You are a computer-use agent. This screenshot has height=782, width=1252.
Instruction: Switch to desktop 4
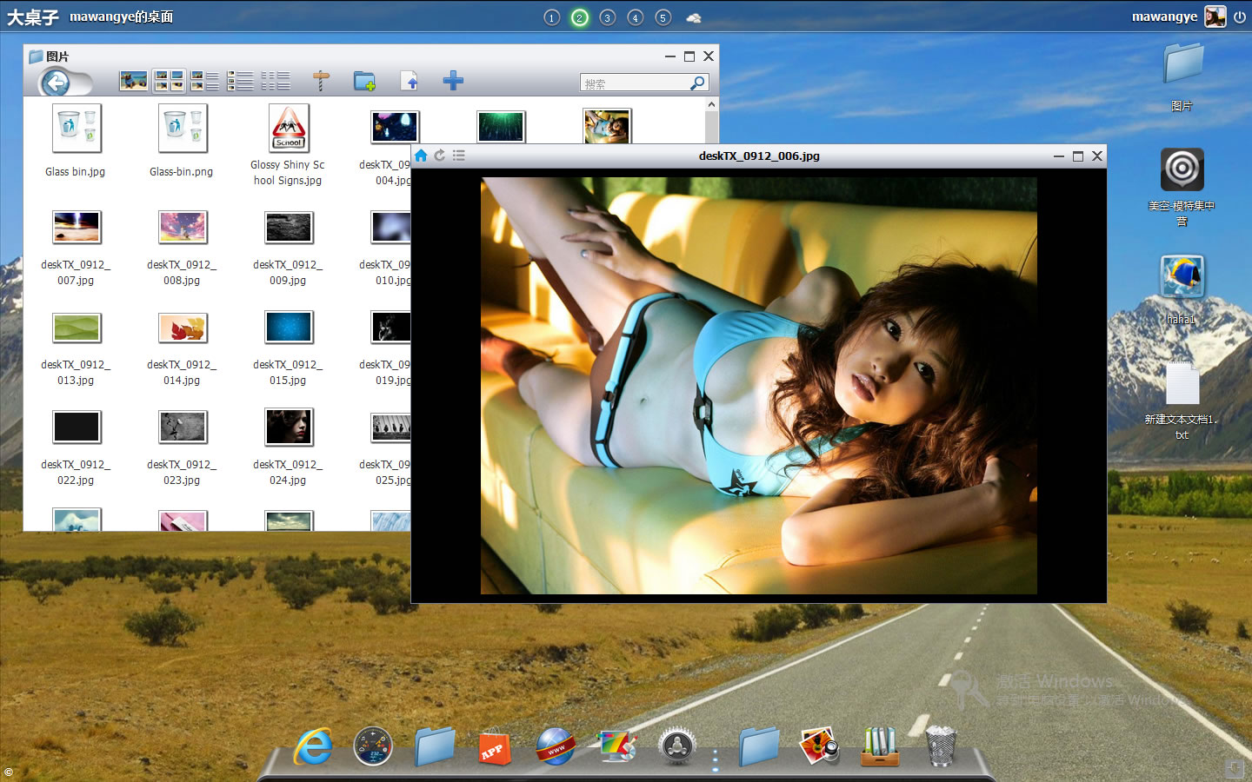click(636, 17)
